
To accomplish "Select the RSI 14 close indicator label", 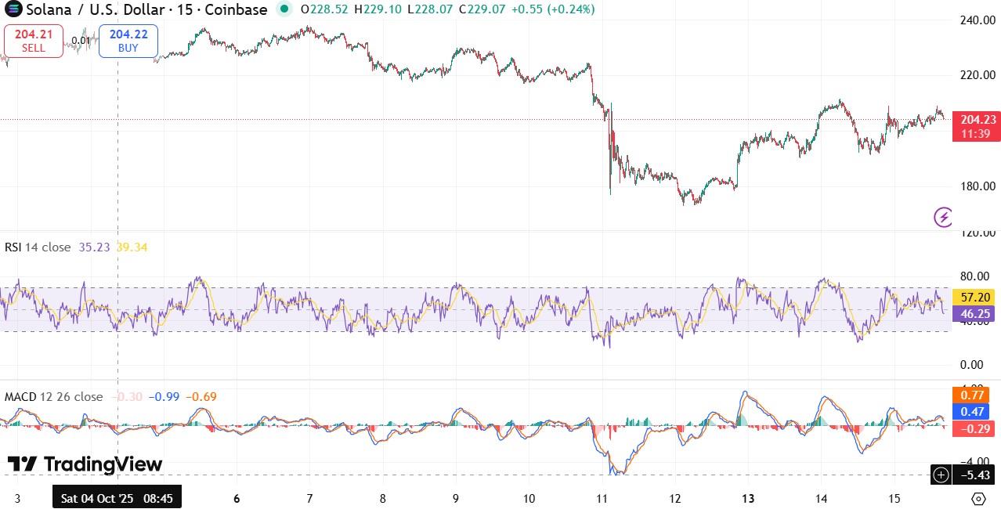I will (38, 247).
